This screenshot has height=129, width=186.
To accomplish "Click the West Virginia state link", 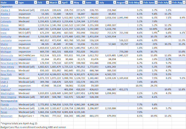I will point(8,97).
